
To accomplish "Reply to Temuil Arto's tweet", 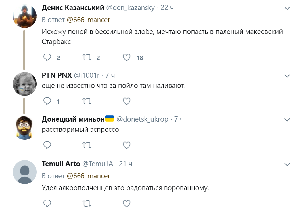I will 47,203.
